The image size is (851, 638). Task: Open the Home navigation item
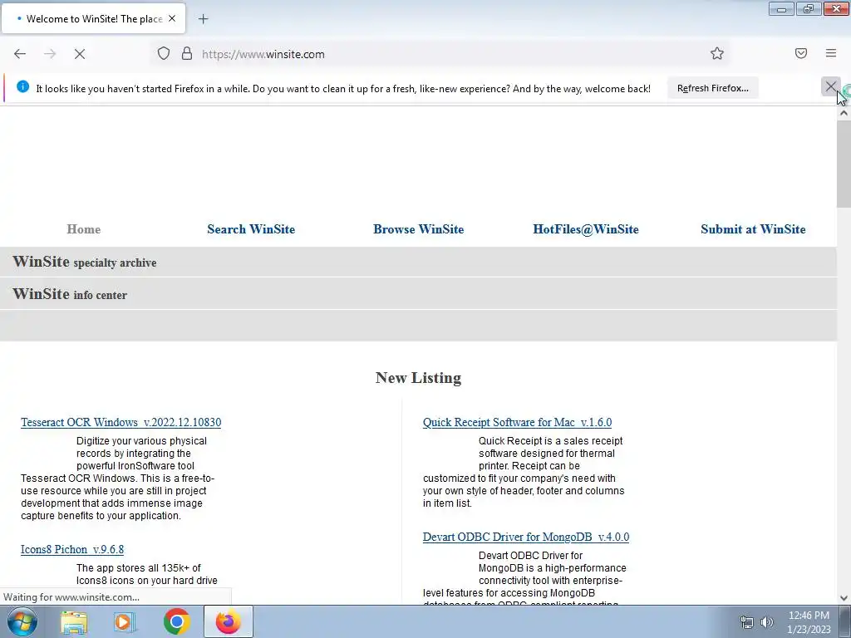(84, 229)
